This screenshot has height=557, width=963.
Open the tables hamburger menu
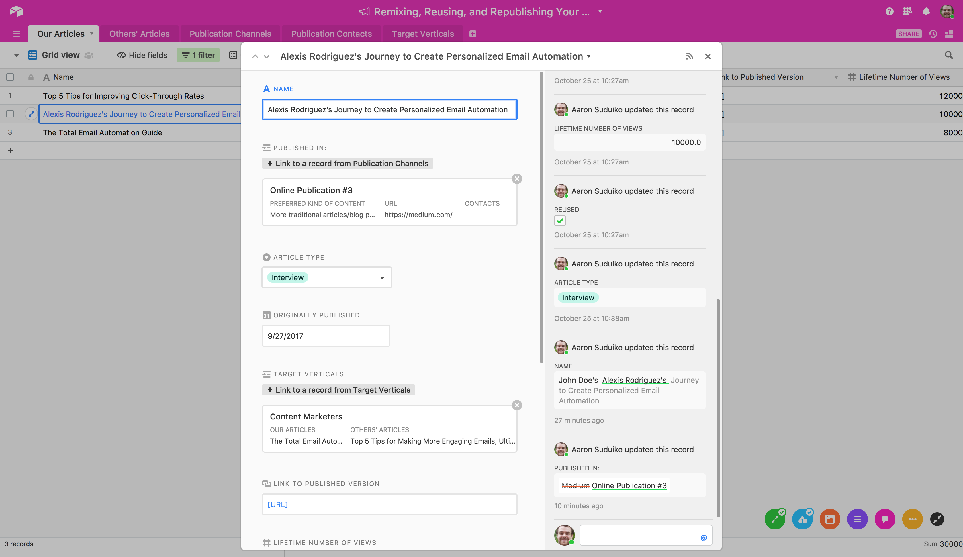pyautogui.click(x=16, y=34)
